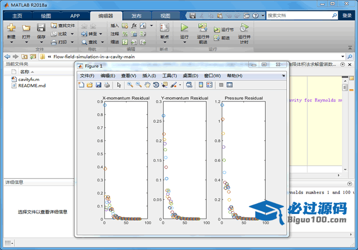This screenshot has width=358, height=250.
Task: Click the Zoom In tool in Figure 1
Action: tap(130, 85)
